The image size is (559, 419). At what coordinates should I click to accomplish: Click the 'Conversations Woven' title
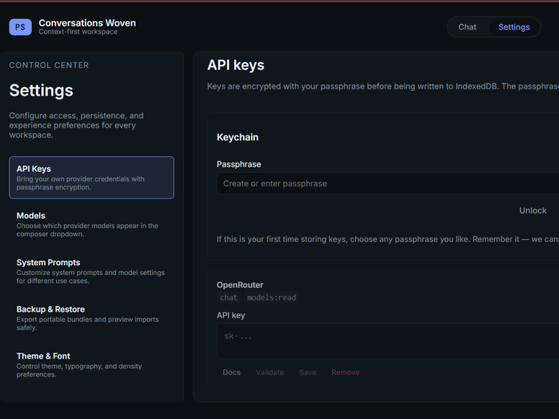coord(87,23)
